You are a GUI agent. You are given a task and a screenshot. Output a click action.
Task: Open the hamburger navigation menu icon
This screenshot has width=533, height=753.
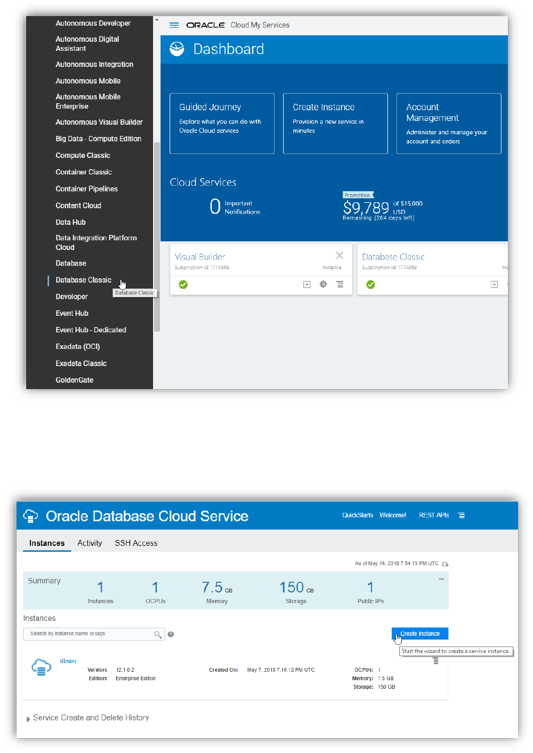point(174,25)
